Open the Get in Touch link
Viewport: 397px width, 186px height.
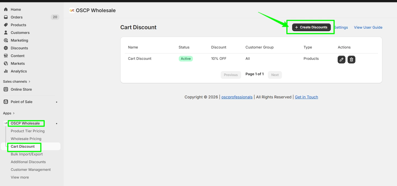pos(306,97)
